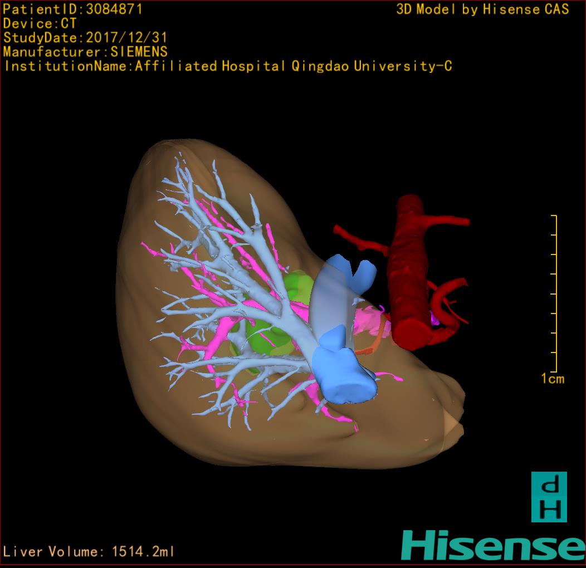The height and width of the screenshot is (568, 586).
Task: Click the PatientID:3084871 text
Action: [72, 9]
